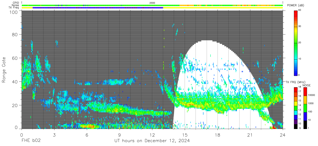Viewport: 318px width, 146px height.
Task: Click the UT hours on December 12, 2024 title
Action: [152, 141]
